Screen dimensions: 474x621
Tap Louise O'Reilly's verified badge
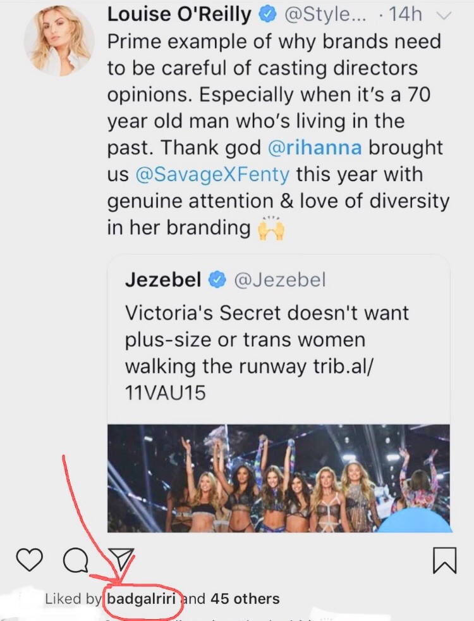(269, 15)
